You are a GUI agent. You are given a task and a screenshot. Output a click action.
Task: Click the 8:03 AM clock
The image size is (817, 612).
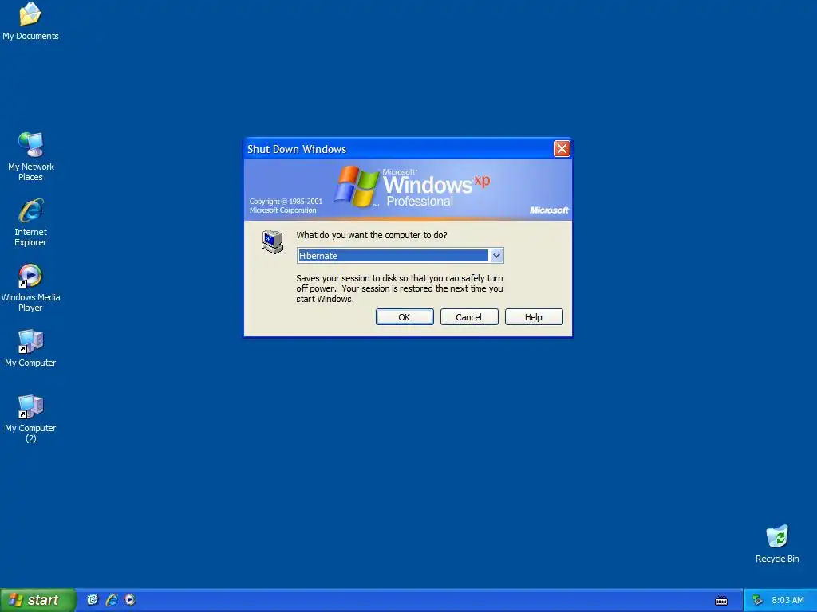787,600
